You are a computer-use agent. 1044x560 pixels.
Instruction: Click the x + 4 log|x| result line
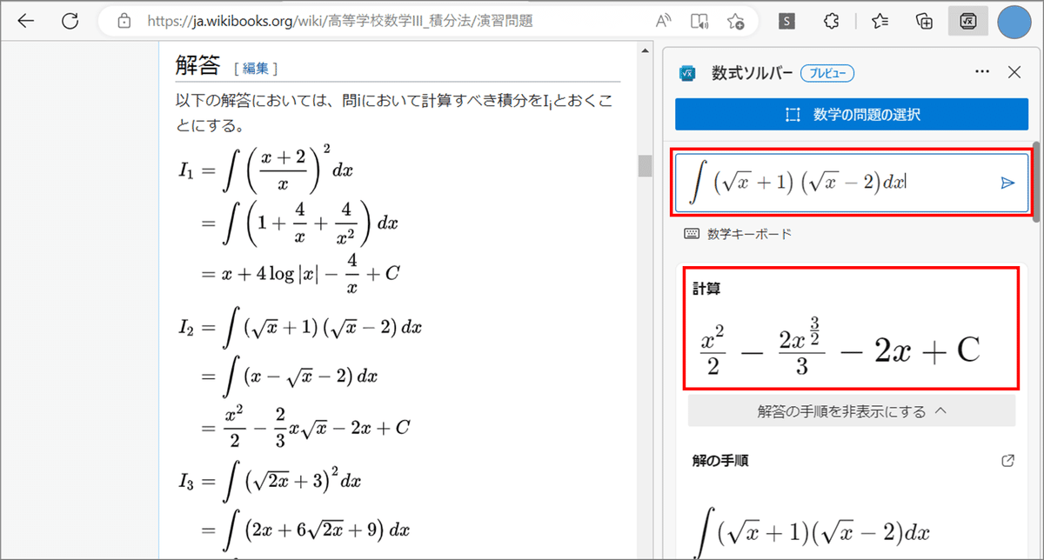(301, 273)
